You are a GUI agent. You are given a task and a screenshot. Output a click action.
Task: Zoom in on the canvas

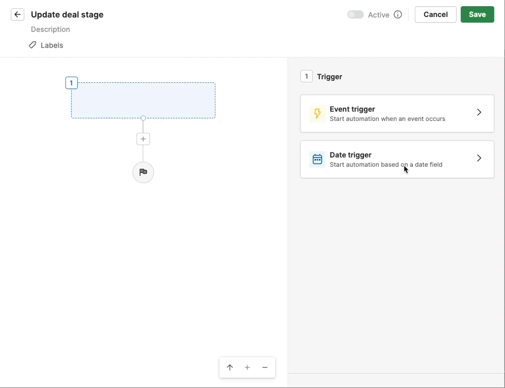247,367
